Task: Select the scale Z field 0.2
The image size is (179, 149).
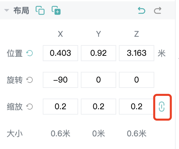Action: click(137, 107)
